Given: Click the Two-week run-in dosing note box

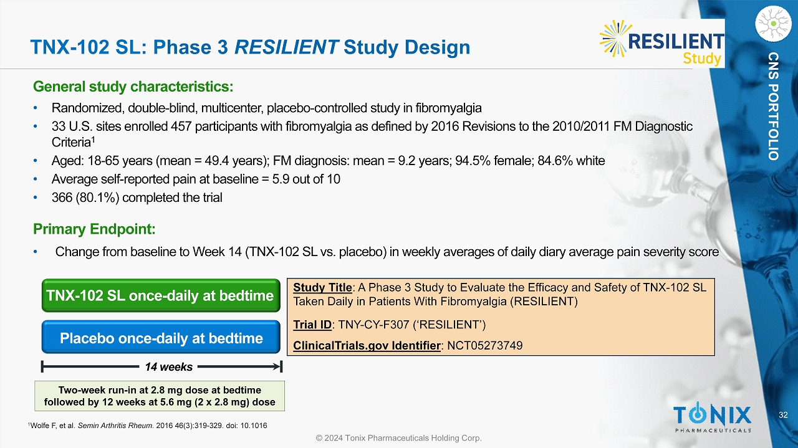Looking at the screenshot, I should [160, 396].
